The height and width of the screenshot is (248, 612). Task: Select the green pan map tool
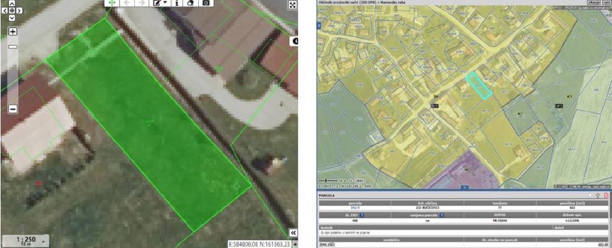[112, 3]
